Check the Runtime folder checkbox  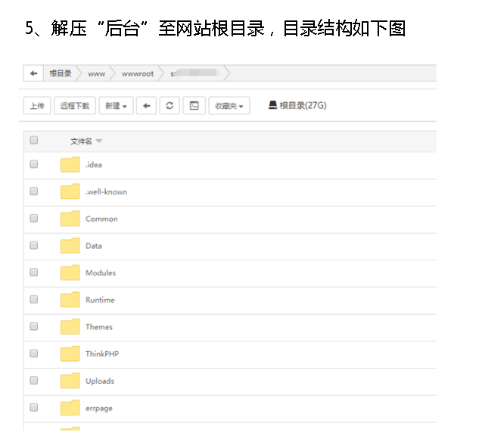[x=34, y=299]
